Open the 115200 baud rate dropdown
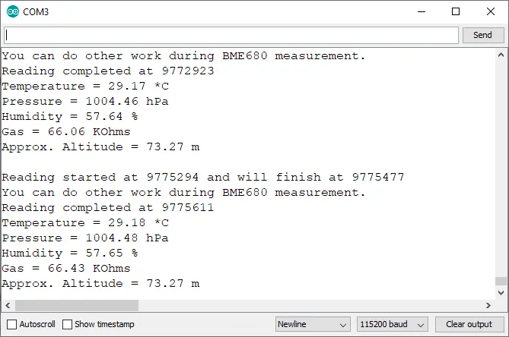Screen dimensions: 509x337 (392, 324)
